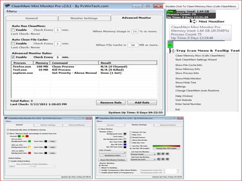Open the 2nd Text On Monitor dropdown
Screen dimensions: 242x181
coord(143,159)
